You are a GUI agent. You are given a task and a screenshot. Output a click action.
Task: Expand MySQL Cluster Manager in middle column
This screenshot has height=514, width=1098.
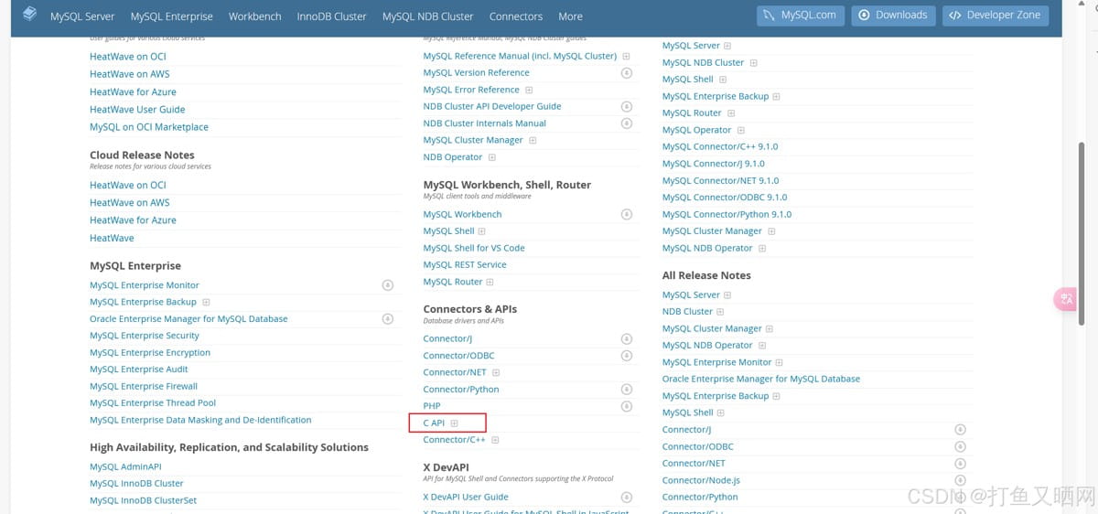coord(533,140)
